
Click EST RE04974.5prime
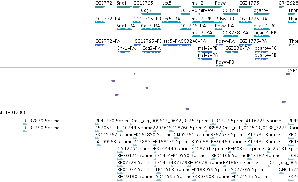(120, 174)
